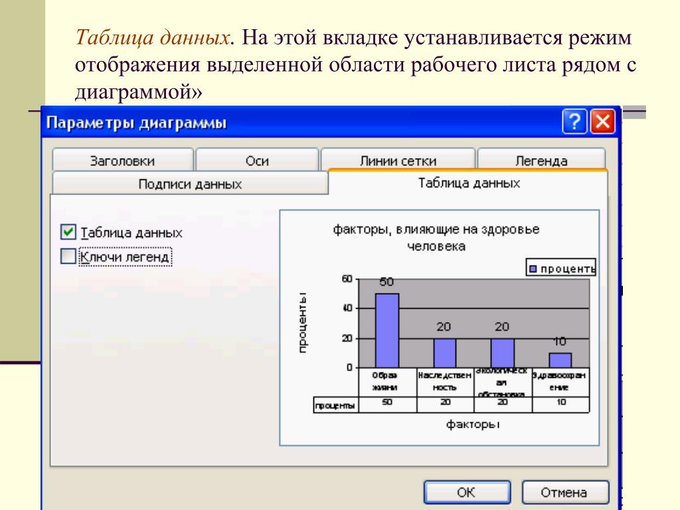Click the vertical axis title проценты
The height and width of the screenshot is (510, 680).
(302, 323)
